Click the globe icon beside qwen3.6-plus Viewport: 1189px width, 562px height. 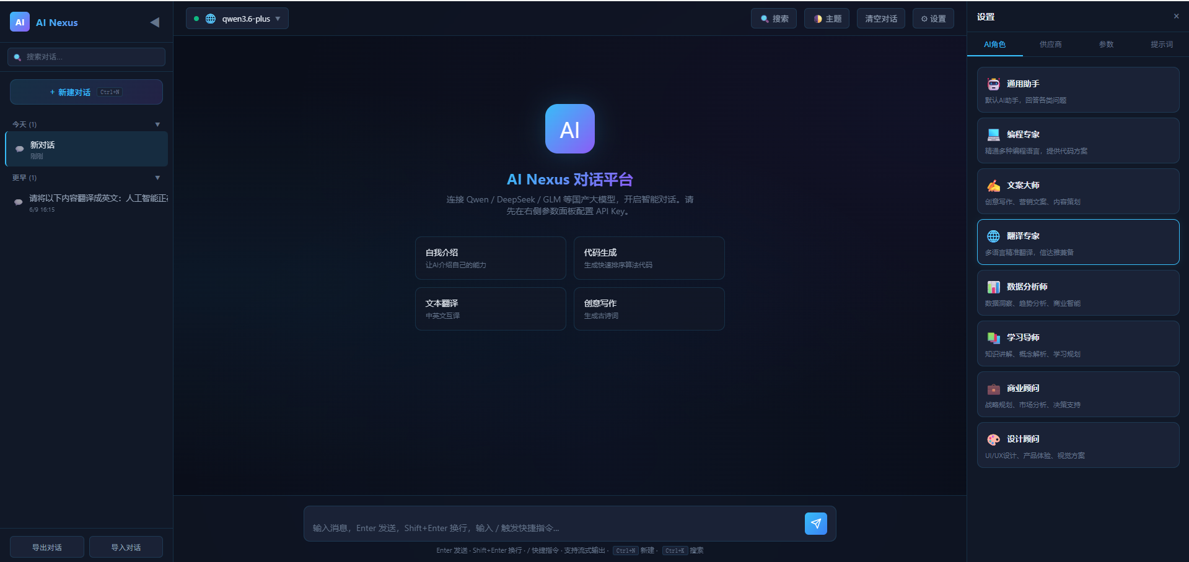[211, 19]
